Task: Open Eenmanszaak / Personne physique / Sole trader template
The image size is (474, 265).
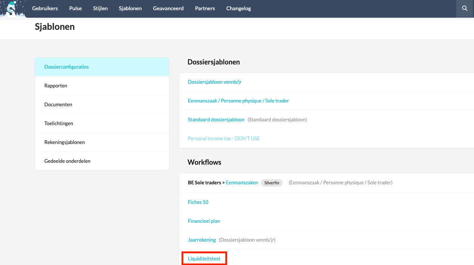Action: (238, 101)
